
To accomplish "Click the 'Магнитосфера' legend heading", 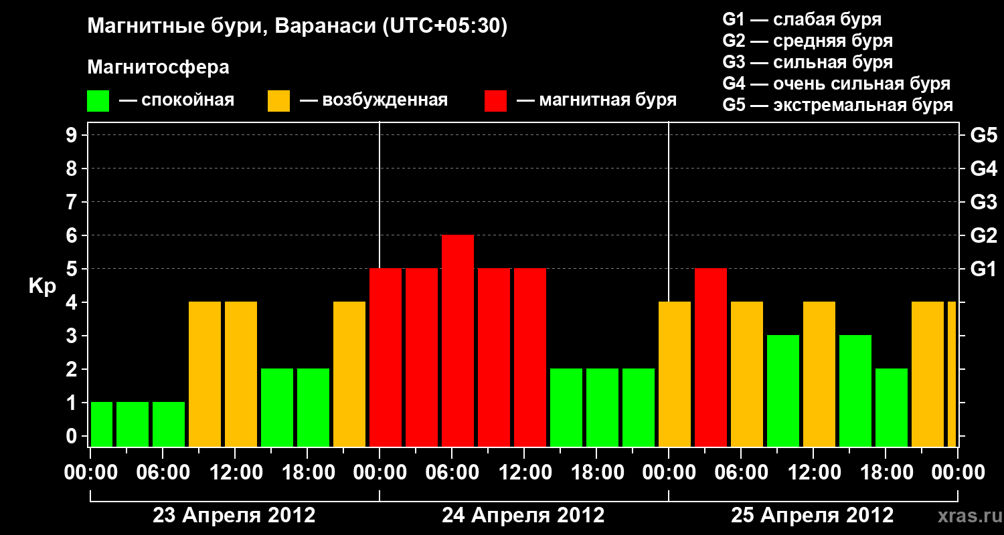I will coord(158,68).
